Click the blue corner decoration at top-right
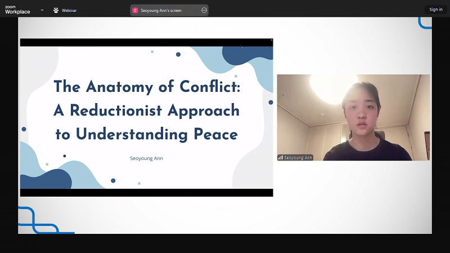This screenshot has width=450, height=253. pos(425,23)
